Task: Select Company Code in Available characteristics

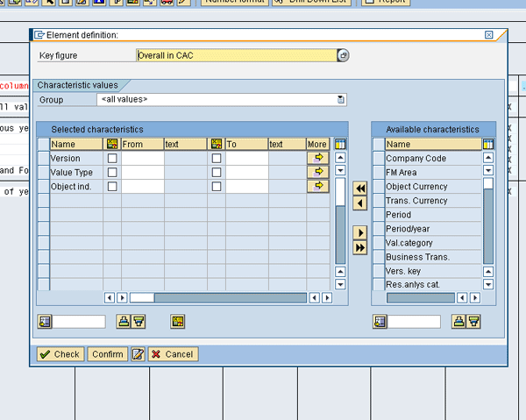Action: (x=416, y=159)
